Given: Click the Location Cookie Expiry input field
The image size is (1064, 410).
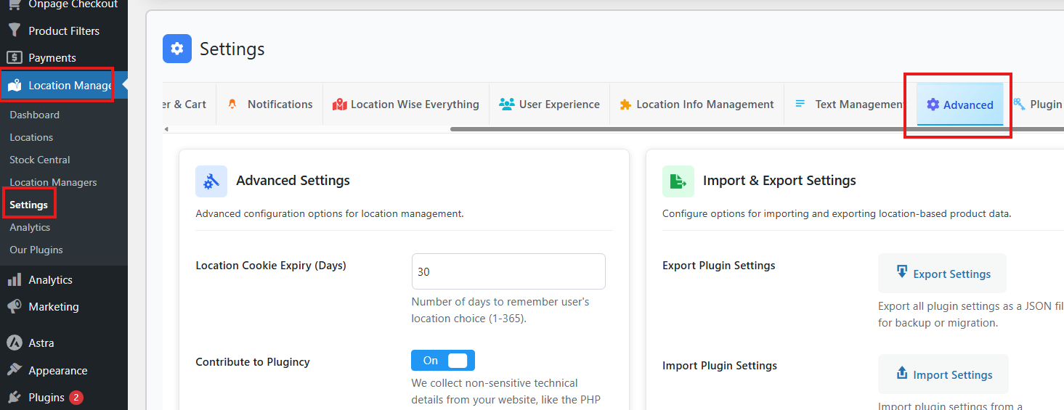Looking at the screenshot, I should coord(508,271).
